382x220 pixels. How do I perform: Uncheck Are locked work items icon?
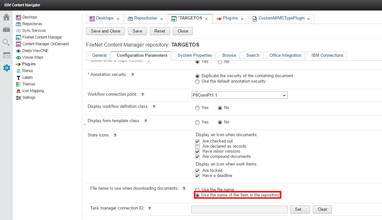tap(197, 171)
